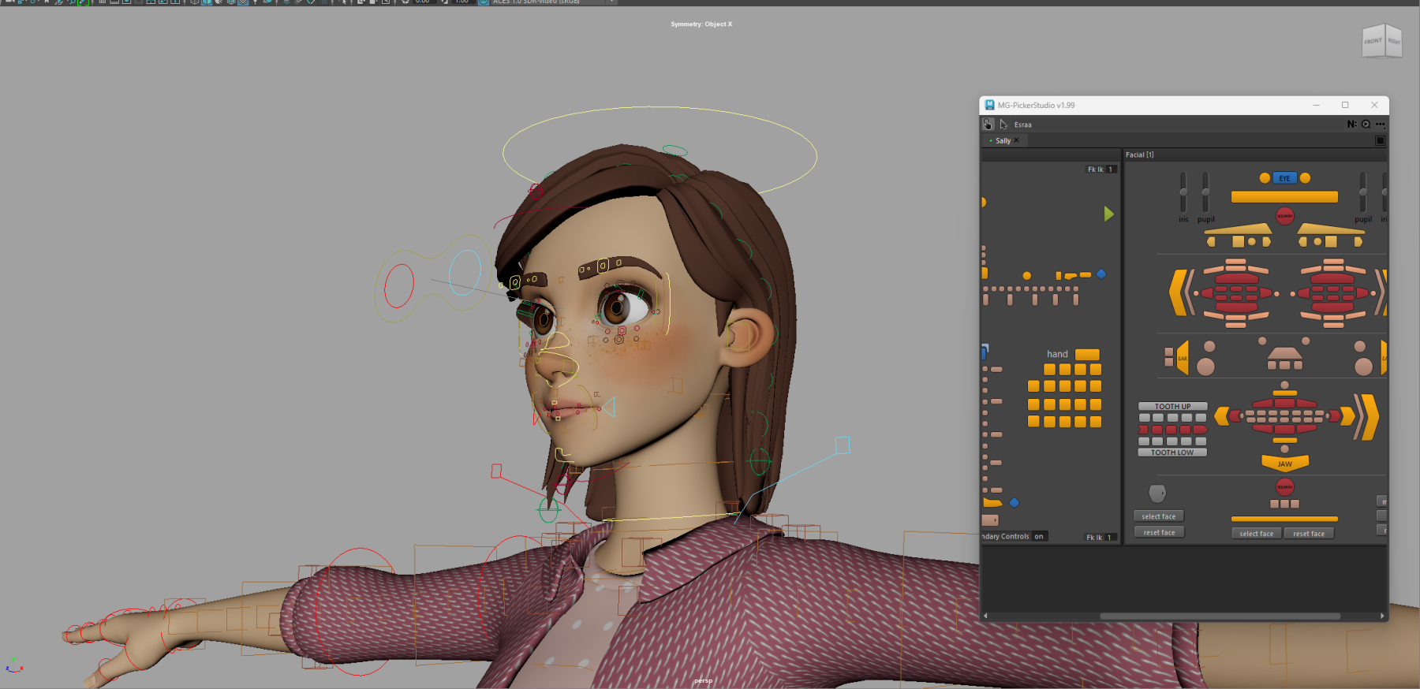Select the orange circle right of EYE

point(1305,178)
